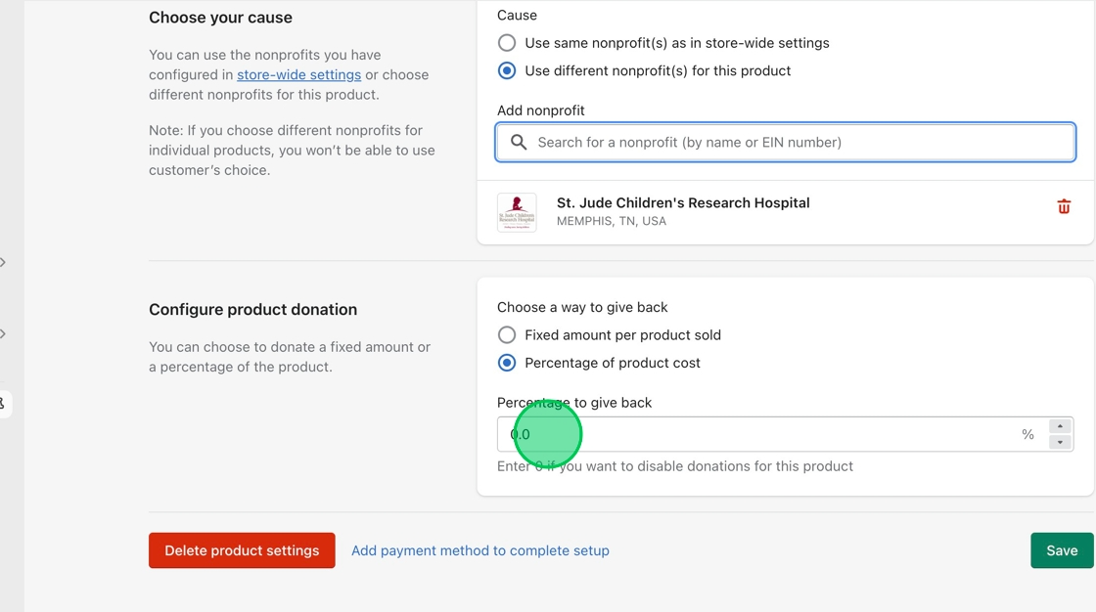The image size is (1096, 612).
Task: Select same nonprofit(s) as store-wide settings
Action: (x=507, y=43)
